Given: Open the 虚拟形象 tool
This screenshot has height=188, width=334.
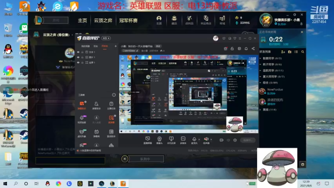Looking at the screenshot, I should [x=82, y=133].
